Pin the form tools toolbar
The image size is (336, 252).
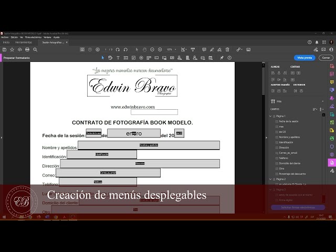tap(222, 58)
